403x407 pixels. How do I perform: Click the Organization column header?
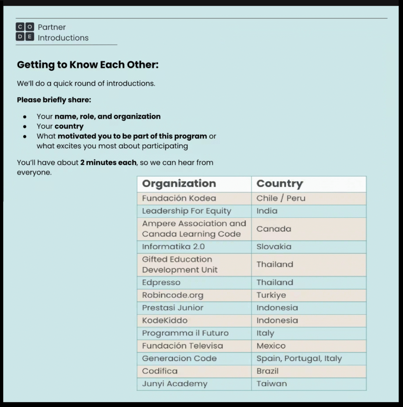[x=179, y=184]
